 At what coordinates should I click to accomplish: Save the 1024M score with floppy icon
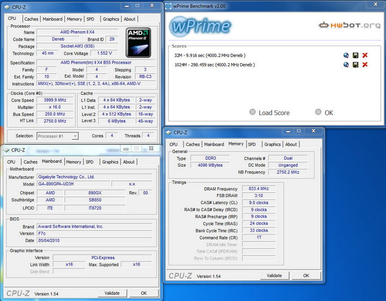click(x=355, y=65)
